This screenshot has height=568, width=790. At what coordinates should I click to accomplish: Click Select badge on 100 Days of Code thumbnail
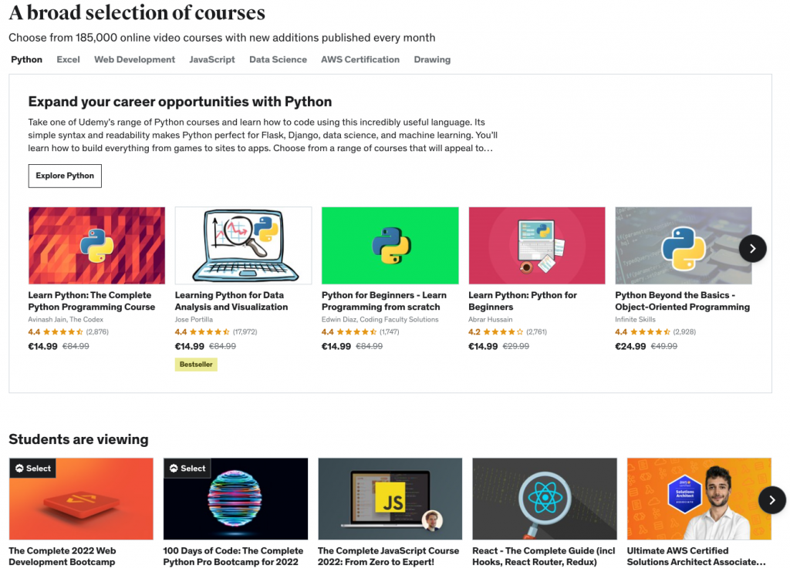click(x=187, y=469)
